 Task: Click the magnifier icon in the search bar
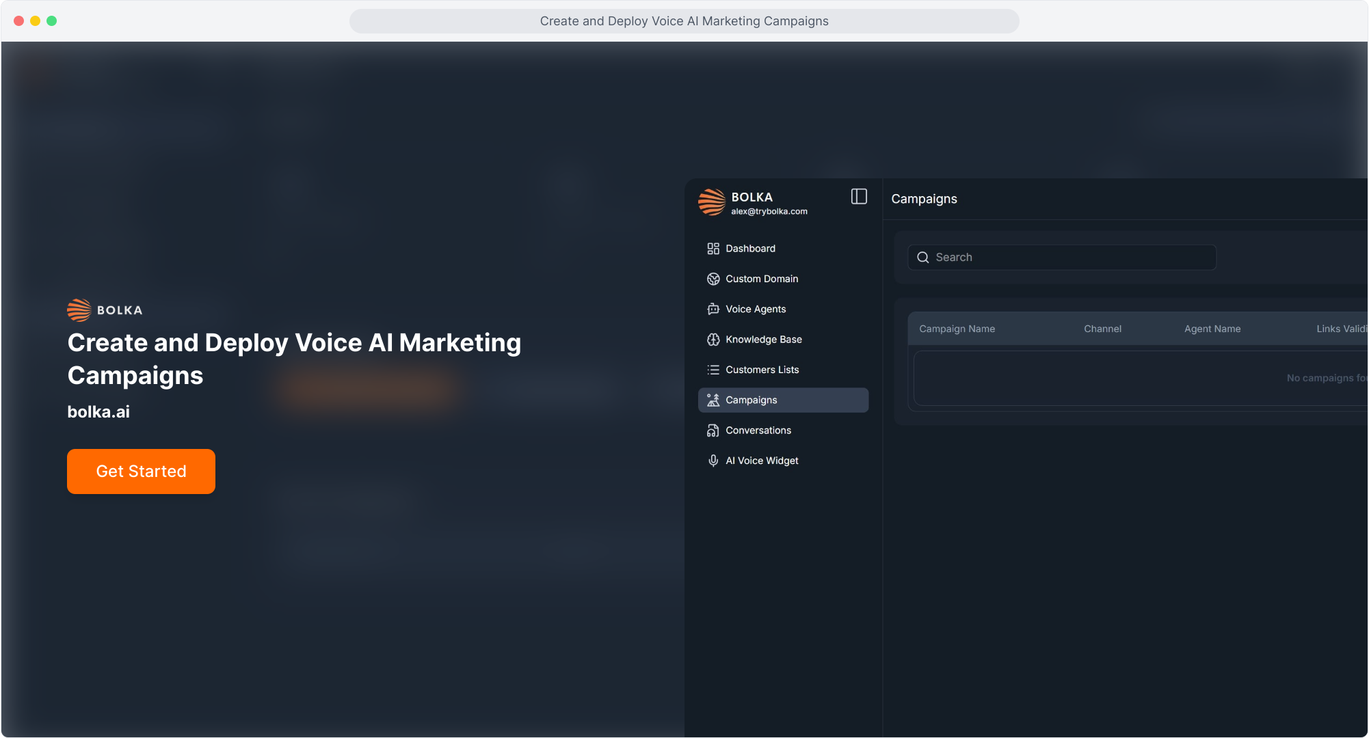point(923,258)
